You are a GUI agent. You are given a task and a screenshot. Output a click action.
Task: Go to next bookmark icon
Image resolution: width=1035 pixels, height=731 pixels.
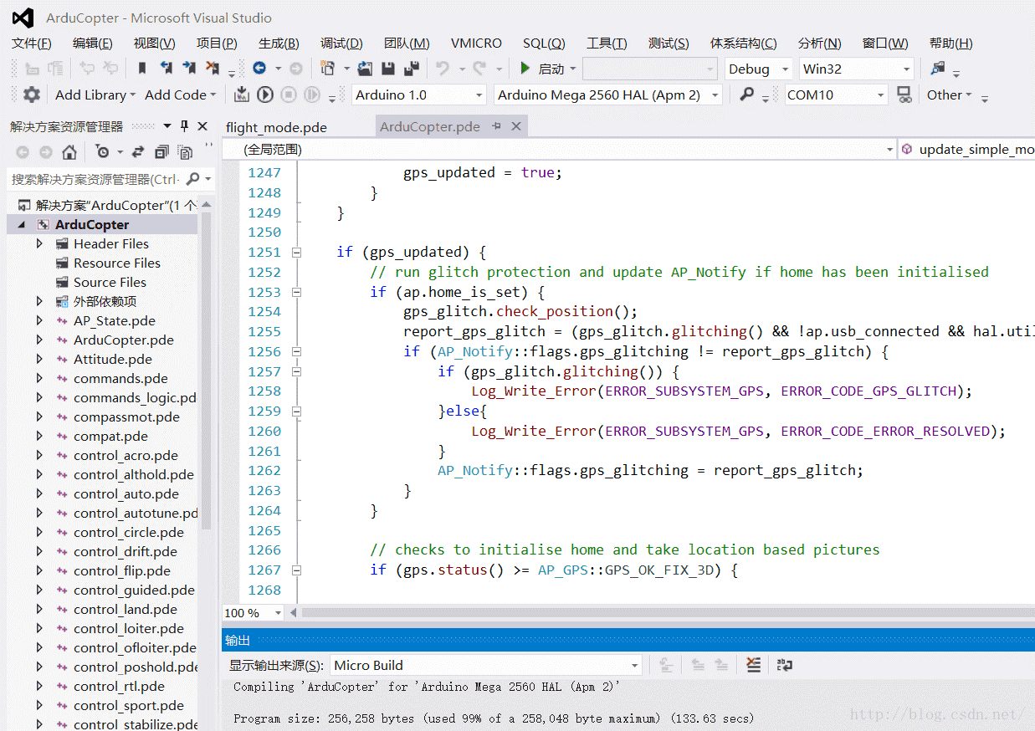189,69
